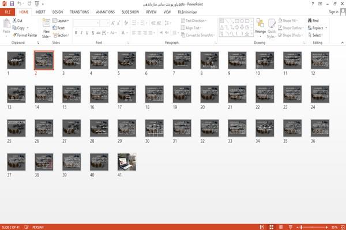Click zoom slider handle in status bar
The width and height of the screenshot is (346, 230).
click(302, 227)
